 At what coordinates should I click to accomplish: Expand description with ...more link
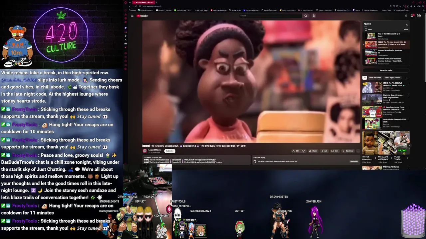tap(219, 162)
